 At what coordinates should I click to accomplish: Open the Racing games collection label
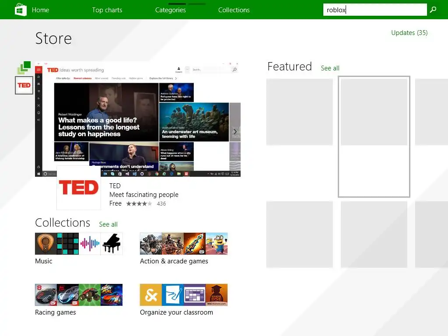(x=56, y=312)
